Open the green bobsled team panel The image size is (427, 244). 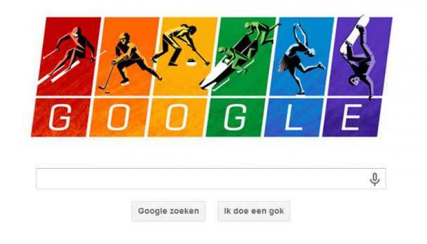pos(244,57)
